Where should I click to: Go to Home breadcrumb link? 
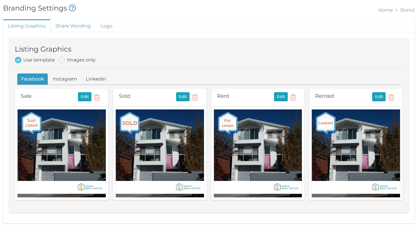385,10
